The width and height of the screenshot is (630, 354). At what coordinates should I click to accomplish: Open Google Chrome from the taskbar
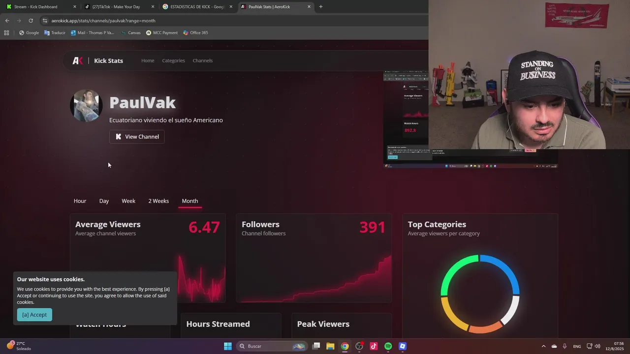[345, 346]
